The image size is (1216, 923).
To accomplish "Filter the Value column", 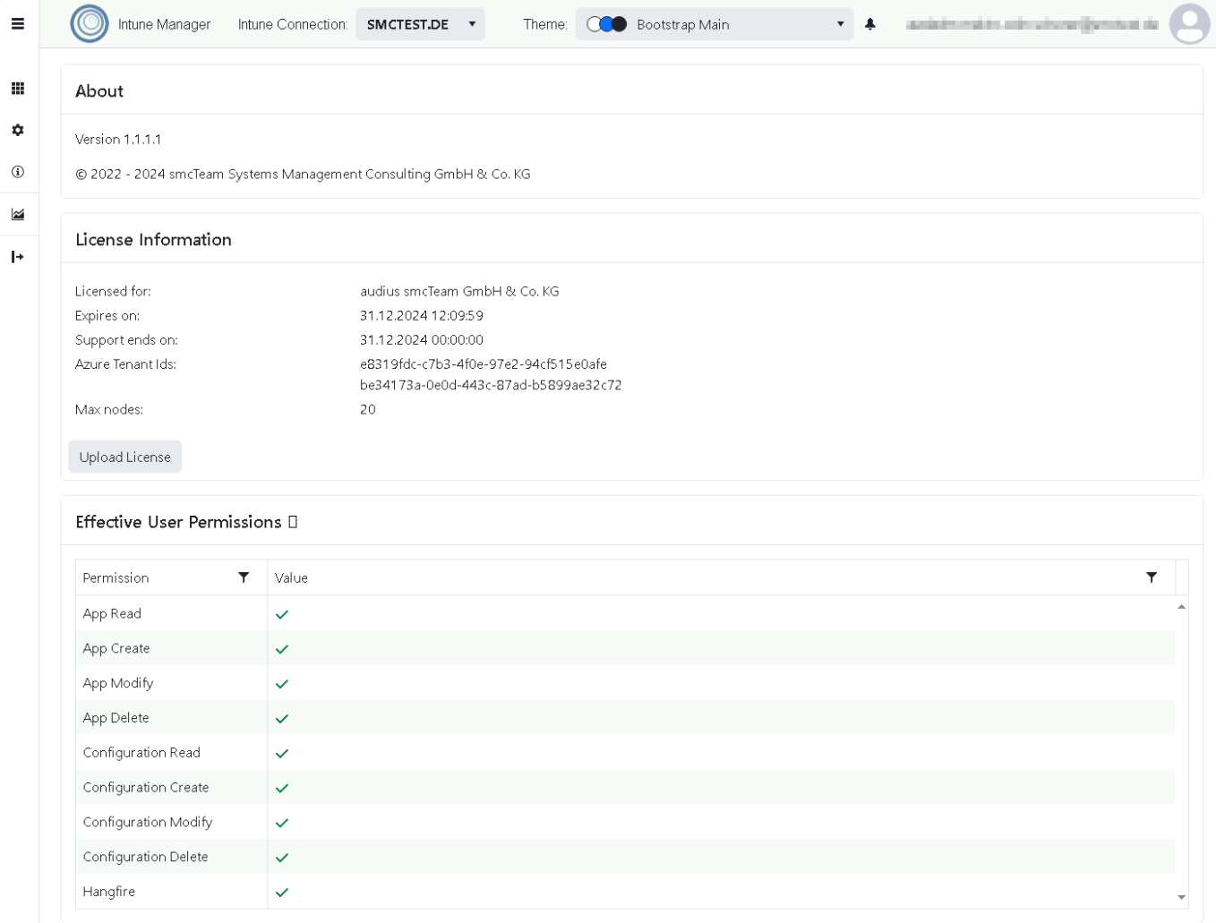I will point(1152,577).
